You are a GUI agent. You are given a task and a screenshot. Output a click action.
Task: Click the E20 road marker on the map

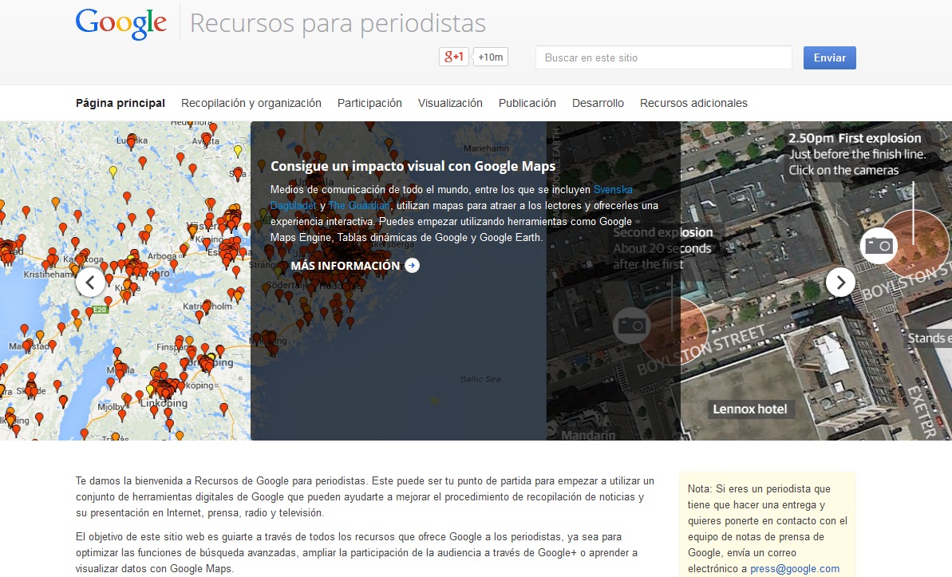coord(100,310)
